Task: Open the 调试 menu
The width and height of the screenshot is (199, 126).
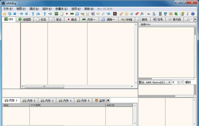Action: pos(34,9)
